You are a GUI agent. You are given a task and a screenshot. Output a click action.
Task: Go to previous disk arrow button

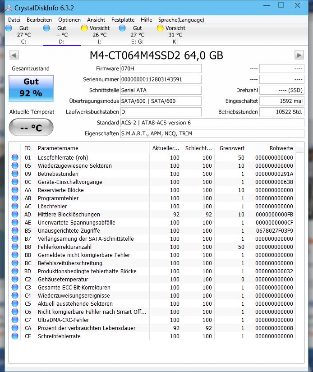(x=14, y=55)
